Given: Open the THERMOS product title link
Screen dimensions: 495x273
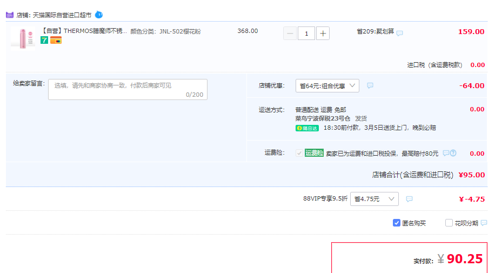Looking at the screenshot, I should coord(84,31).
